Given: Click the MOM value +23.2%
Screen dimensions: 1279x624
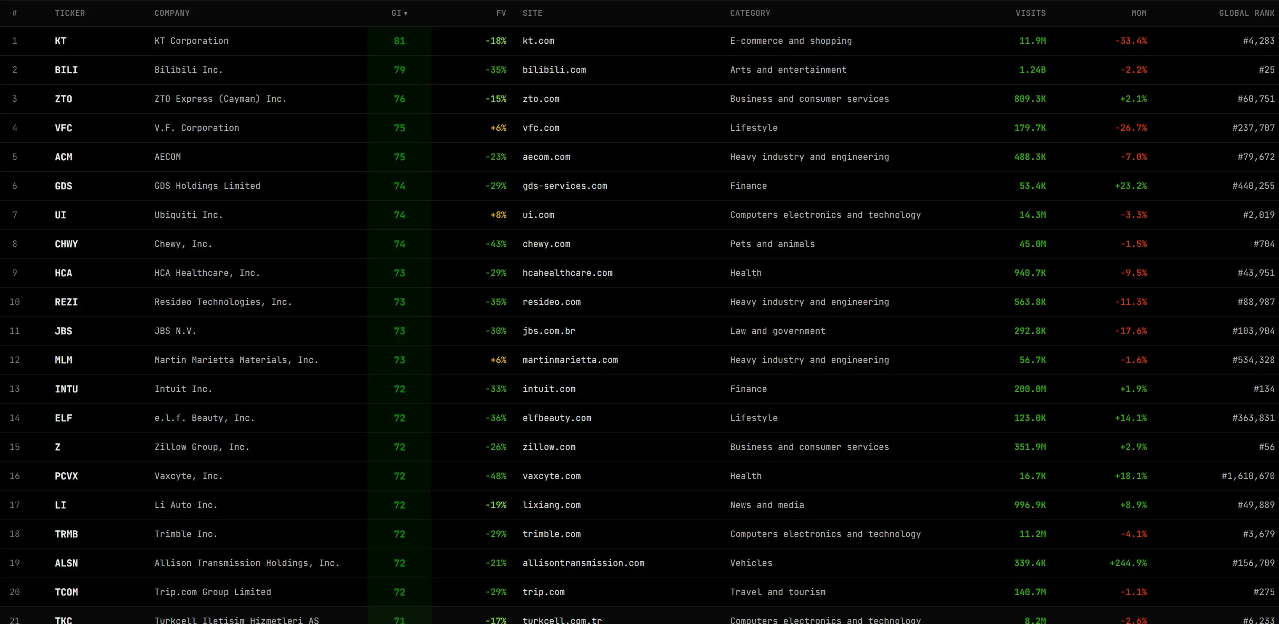Looking at the screenshot, I should (x=1131, y=186).
